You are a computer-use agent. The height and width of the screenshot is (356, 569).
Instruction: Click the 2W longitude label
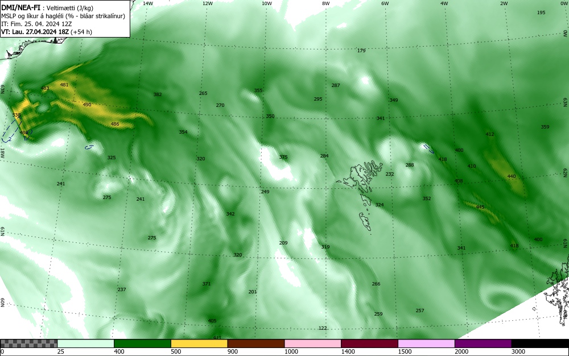(504, 3)
